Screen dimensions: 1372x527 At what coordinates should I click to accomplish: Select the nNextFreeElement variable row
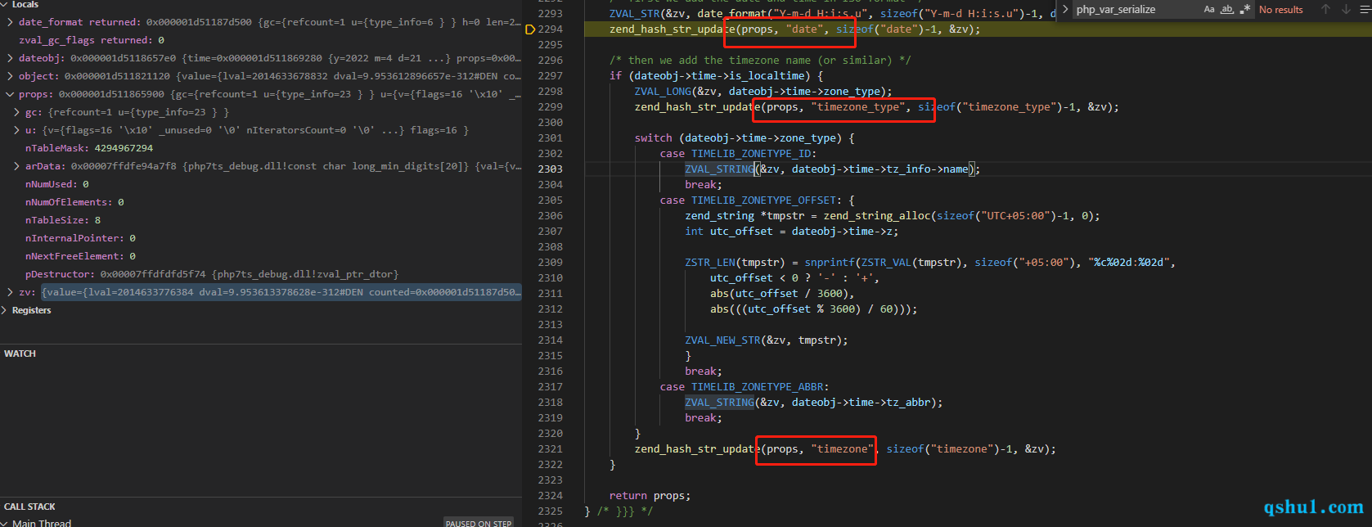(261, 256)
